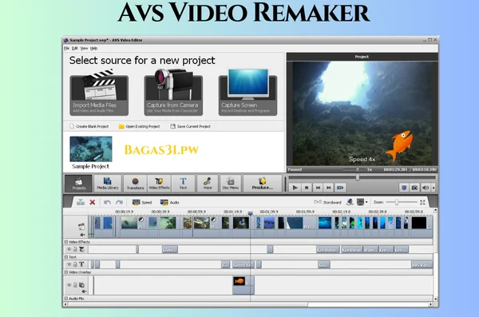Viewport: 479px width, 317px height.
Task: Open the File menu
Action: pyautogui.click(x=66, y=48)
